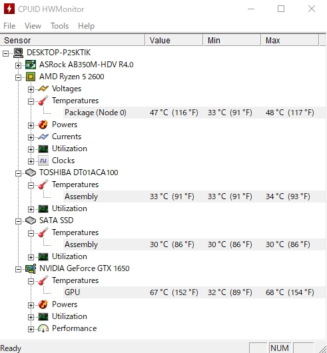The image size is (327, 353).
Task: Select the Package (Node 0) temperature row
Action: [x=194, y=113]
